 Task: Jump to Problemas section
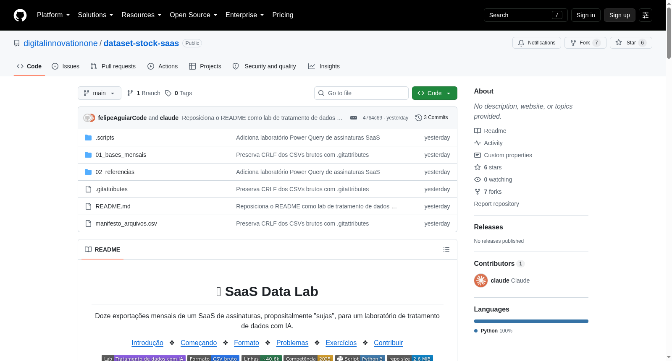coord(292,343)
